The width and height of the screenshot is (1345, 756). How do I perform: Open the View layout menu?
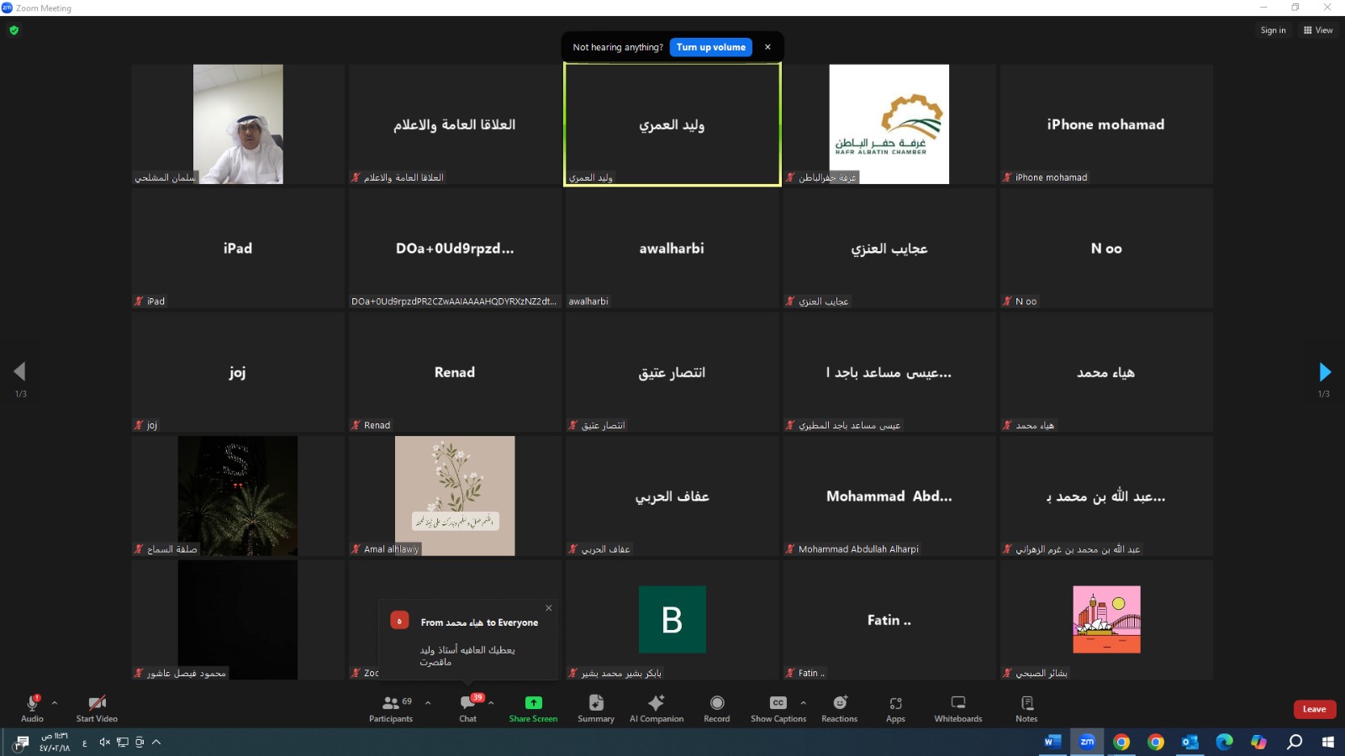(x=1317, y=30)
